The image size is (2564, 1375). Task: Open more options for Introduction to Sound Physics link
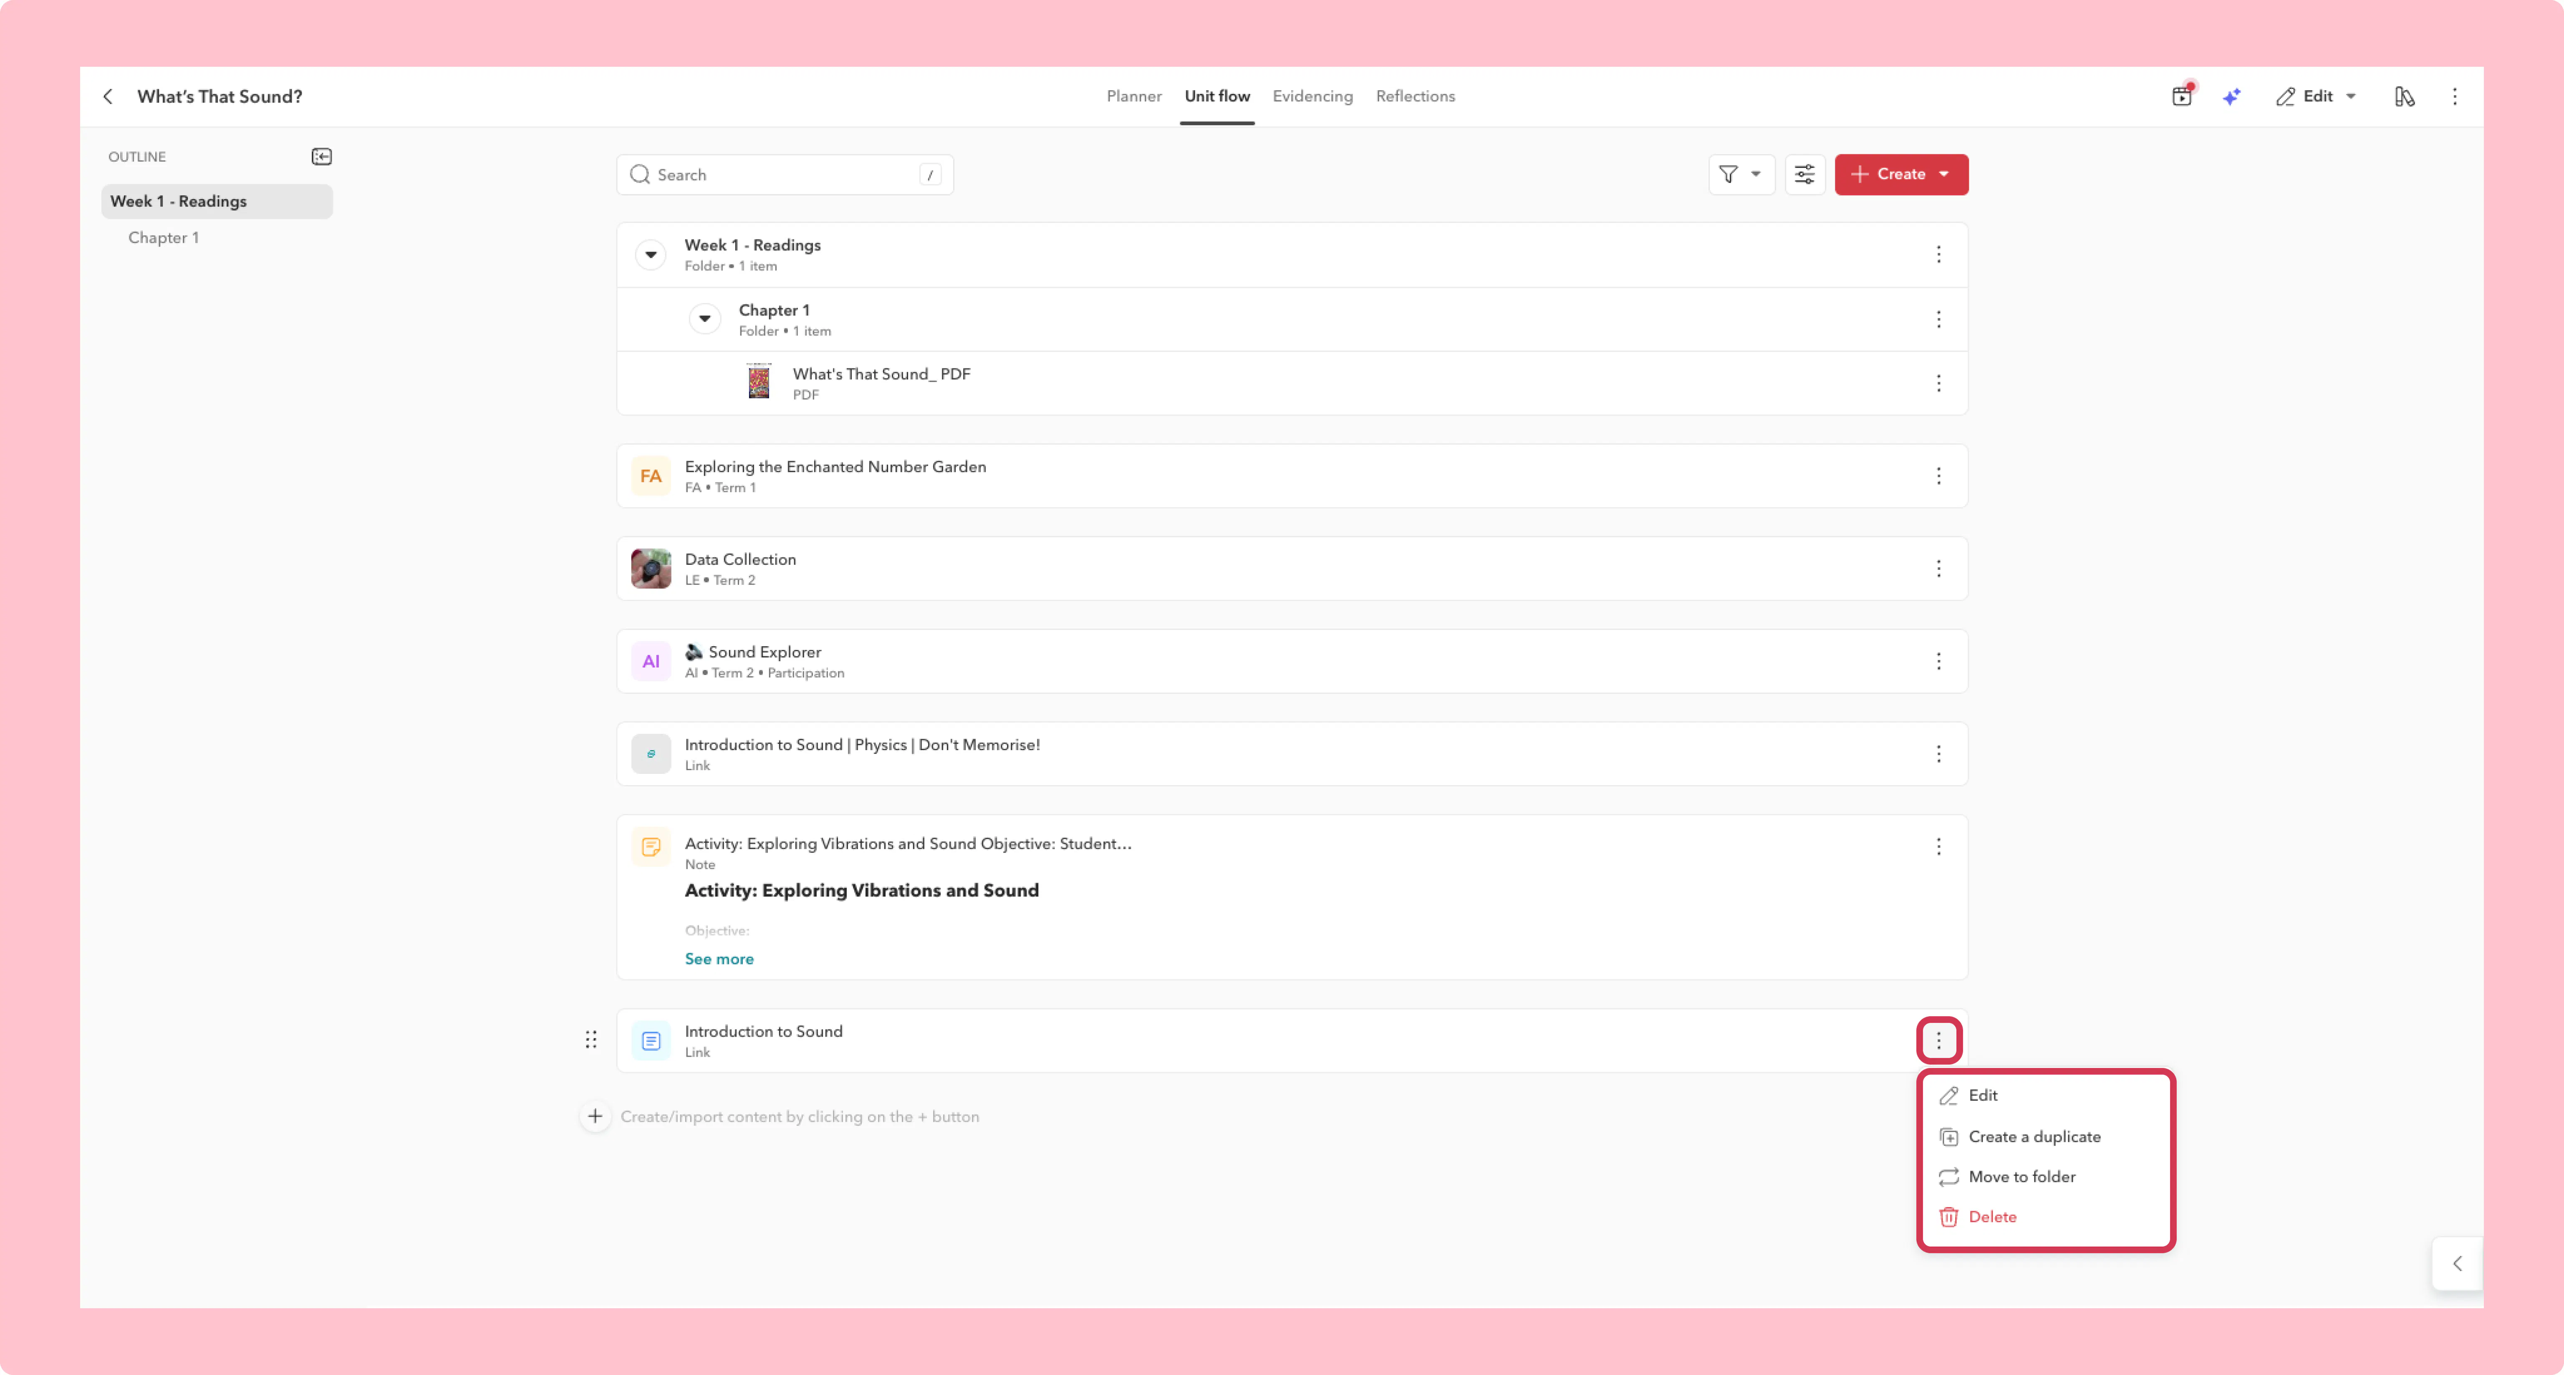[x=1938, y=754]
